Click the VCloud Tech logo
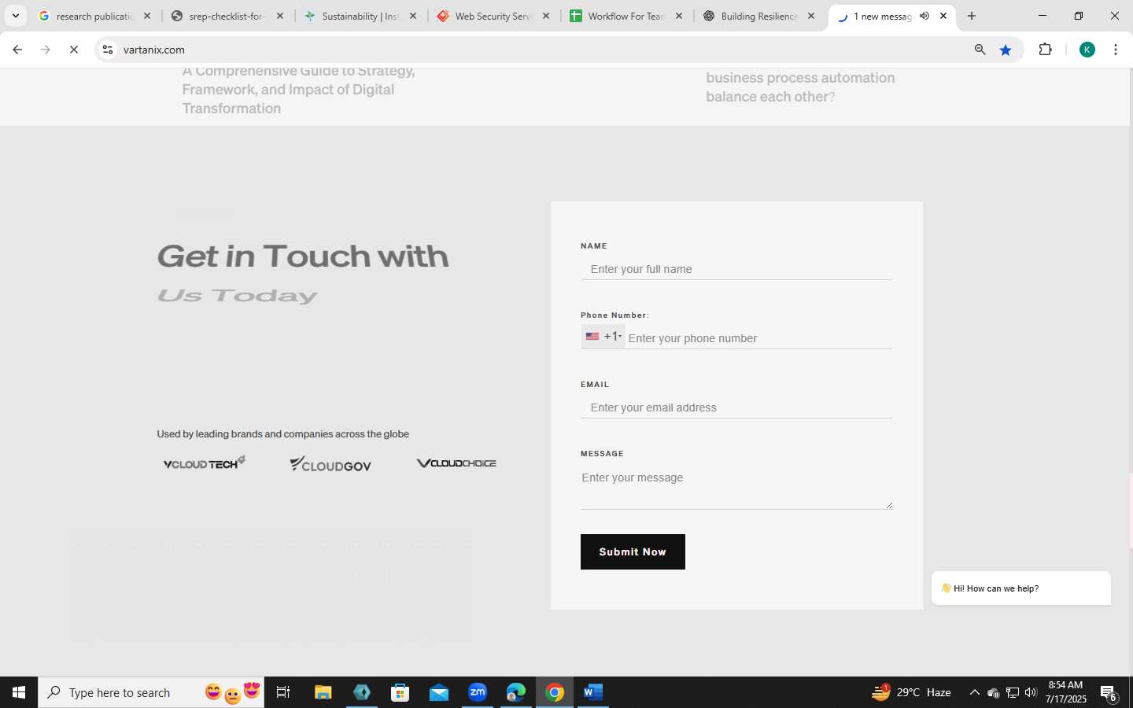 [205, 463]
